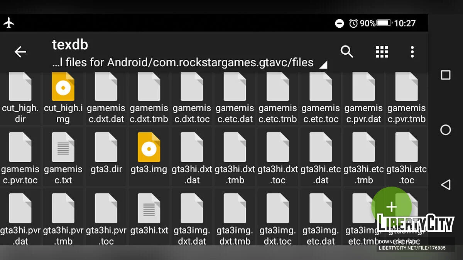Select the gta3.dir file

pos(106,148)
